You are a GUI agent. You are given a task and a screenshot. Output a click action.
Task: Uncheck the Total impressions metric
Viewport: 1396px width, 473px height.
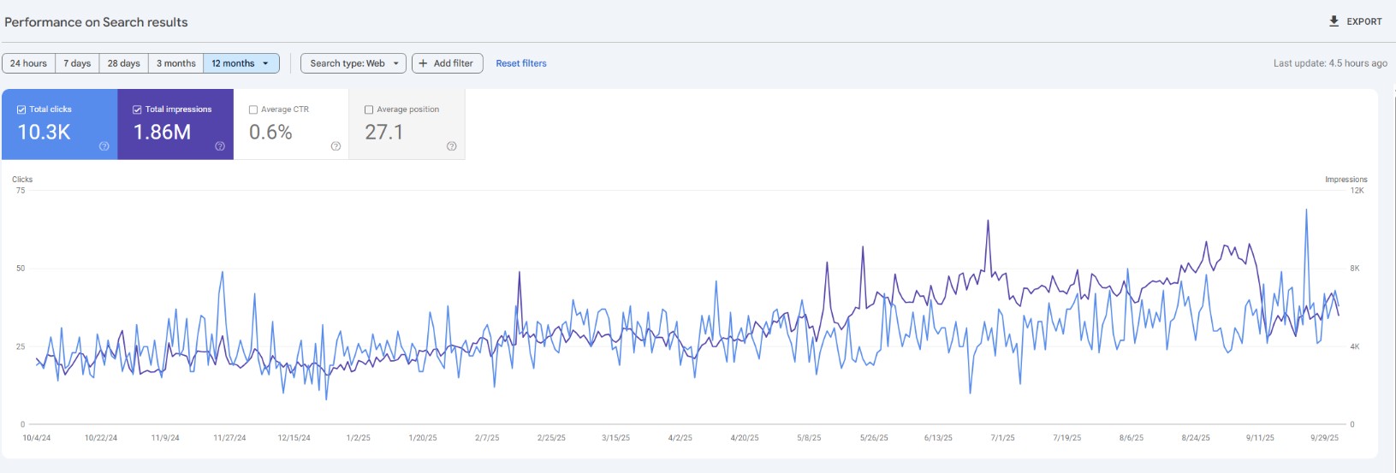tap(137, 109)
